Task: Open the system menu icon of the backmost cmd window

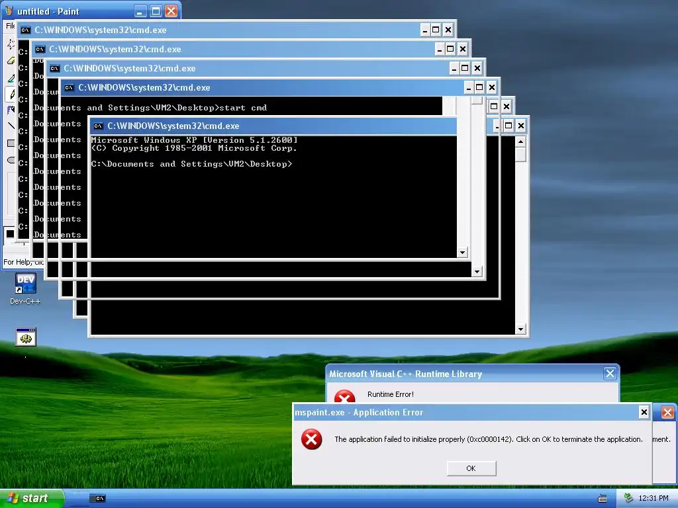Action: click(26, 30)
